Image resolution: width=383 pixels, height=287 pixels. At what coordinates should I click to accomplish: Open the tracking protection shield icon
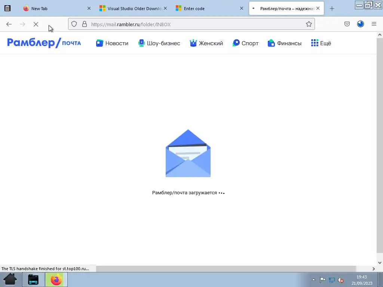(74, 24)
